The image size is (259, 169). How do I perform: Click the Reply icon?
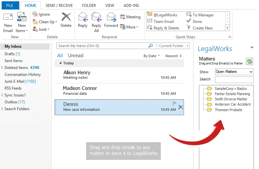pyautogui.click(x=83, y=17)
